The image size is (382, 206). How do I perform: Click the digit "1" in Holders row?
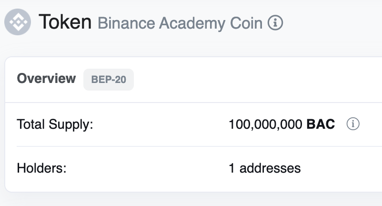click(232, 168)
